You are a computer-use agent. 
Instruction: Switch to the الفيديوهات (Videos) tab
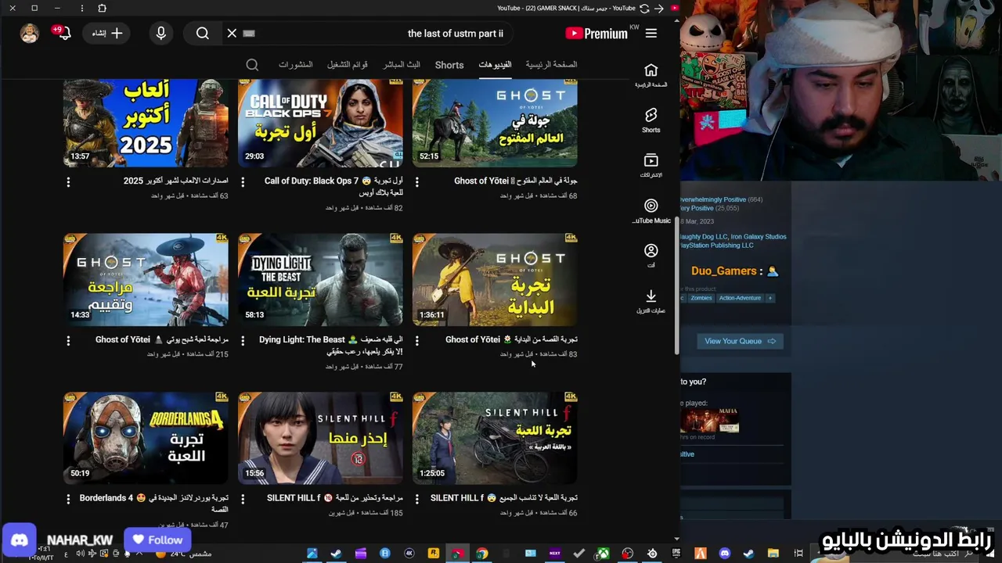(495, 64)
